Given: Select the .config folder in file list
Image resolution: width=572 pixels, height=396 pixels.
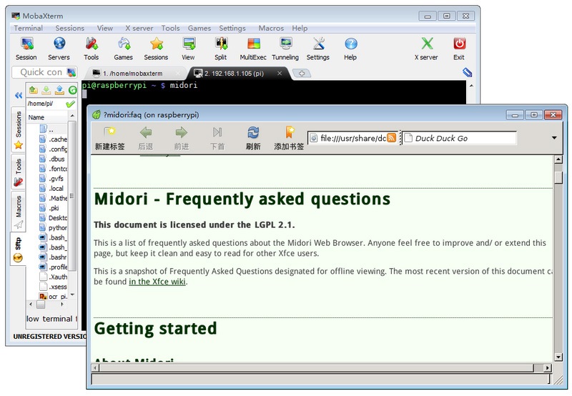Looking at the screenshot, I should (x=53, y=149).
